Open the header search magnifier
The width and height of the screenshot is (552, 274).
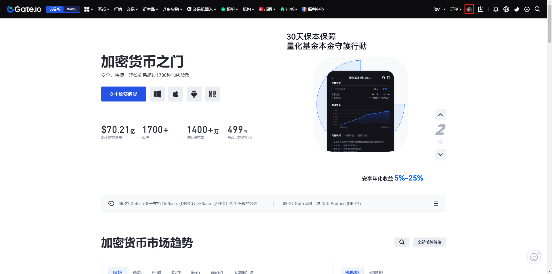click(x=537, y=9)
